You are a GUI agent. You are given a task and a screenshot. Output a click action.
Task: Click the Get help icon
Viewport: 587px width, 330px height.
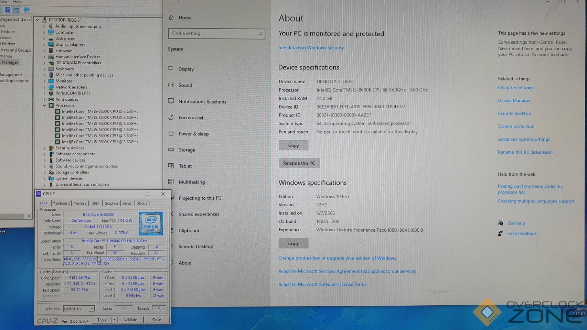coord(500,223)
